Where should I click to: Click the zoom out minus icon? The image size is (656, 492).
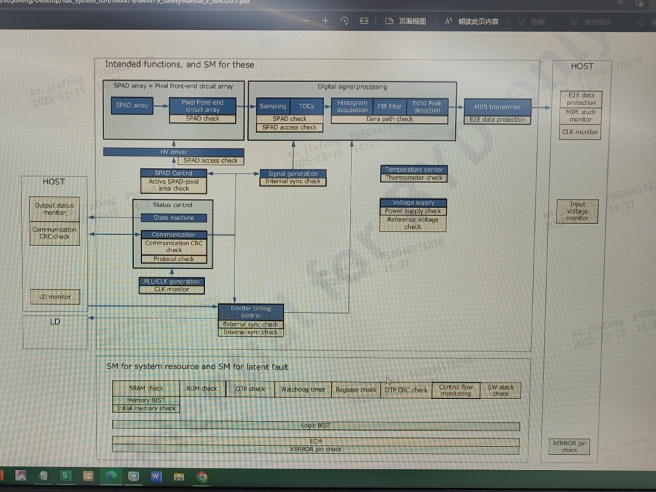click(x=306, y=21)
